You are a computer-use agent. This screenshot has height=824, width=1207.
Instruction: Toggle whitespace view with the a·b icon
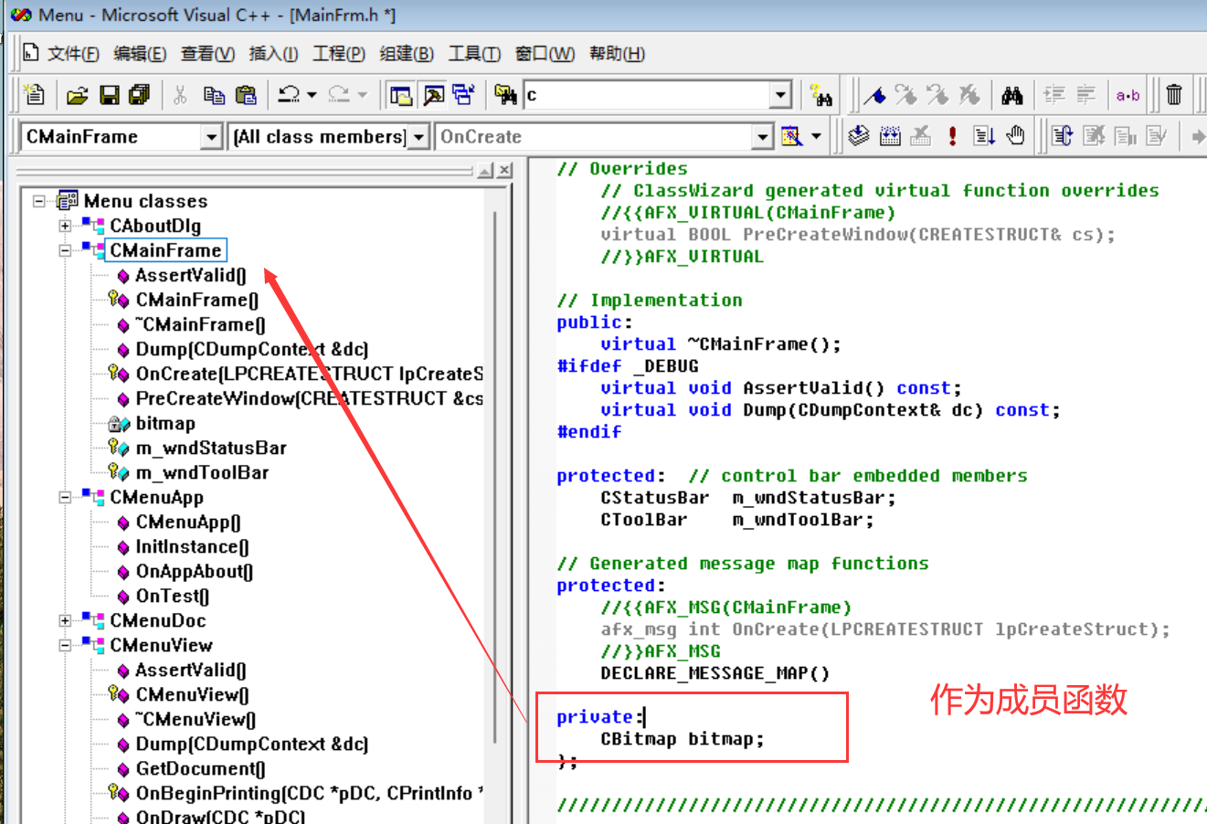coord(1128,94)
